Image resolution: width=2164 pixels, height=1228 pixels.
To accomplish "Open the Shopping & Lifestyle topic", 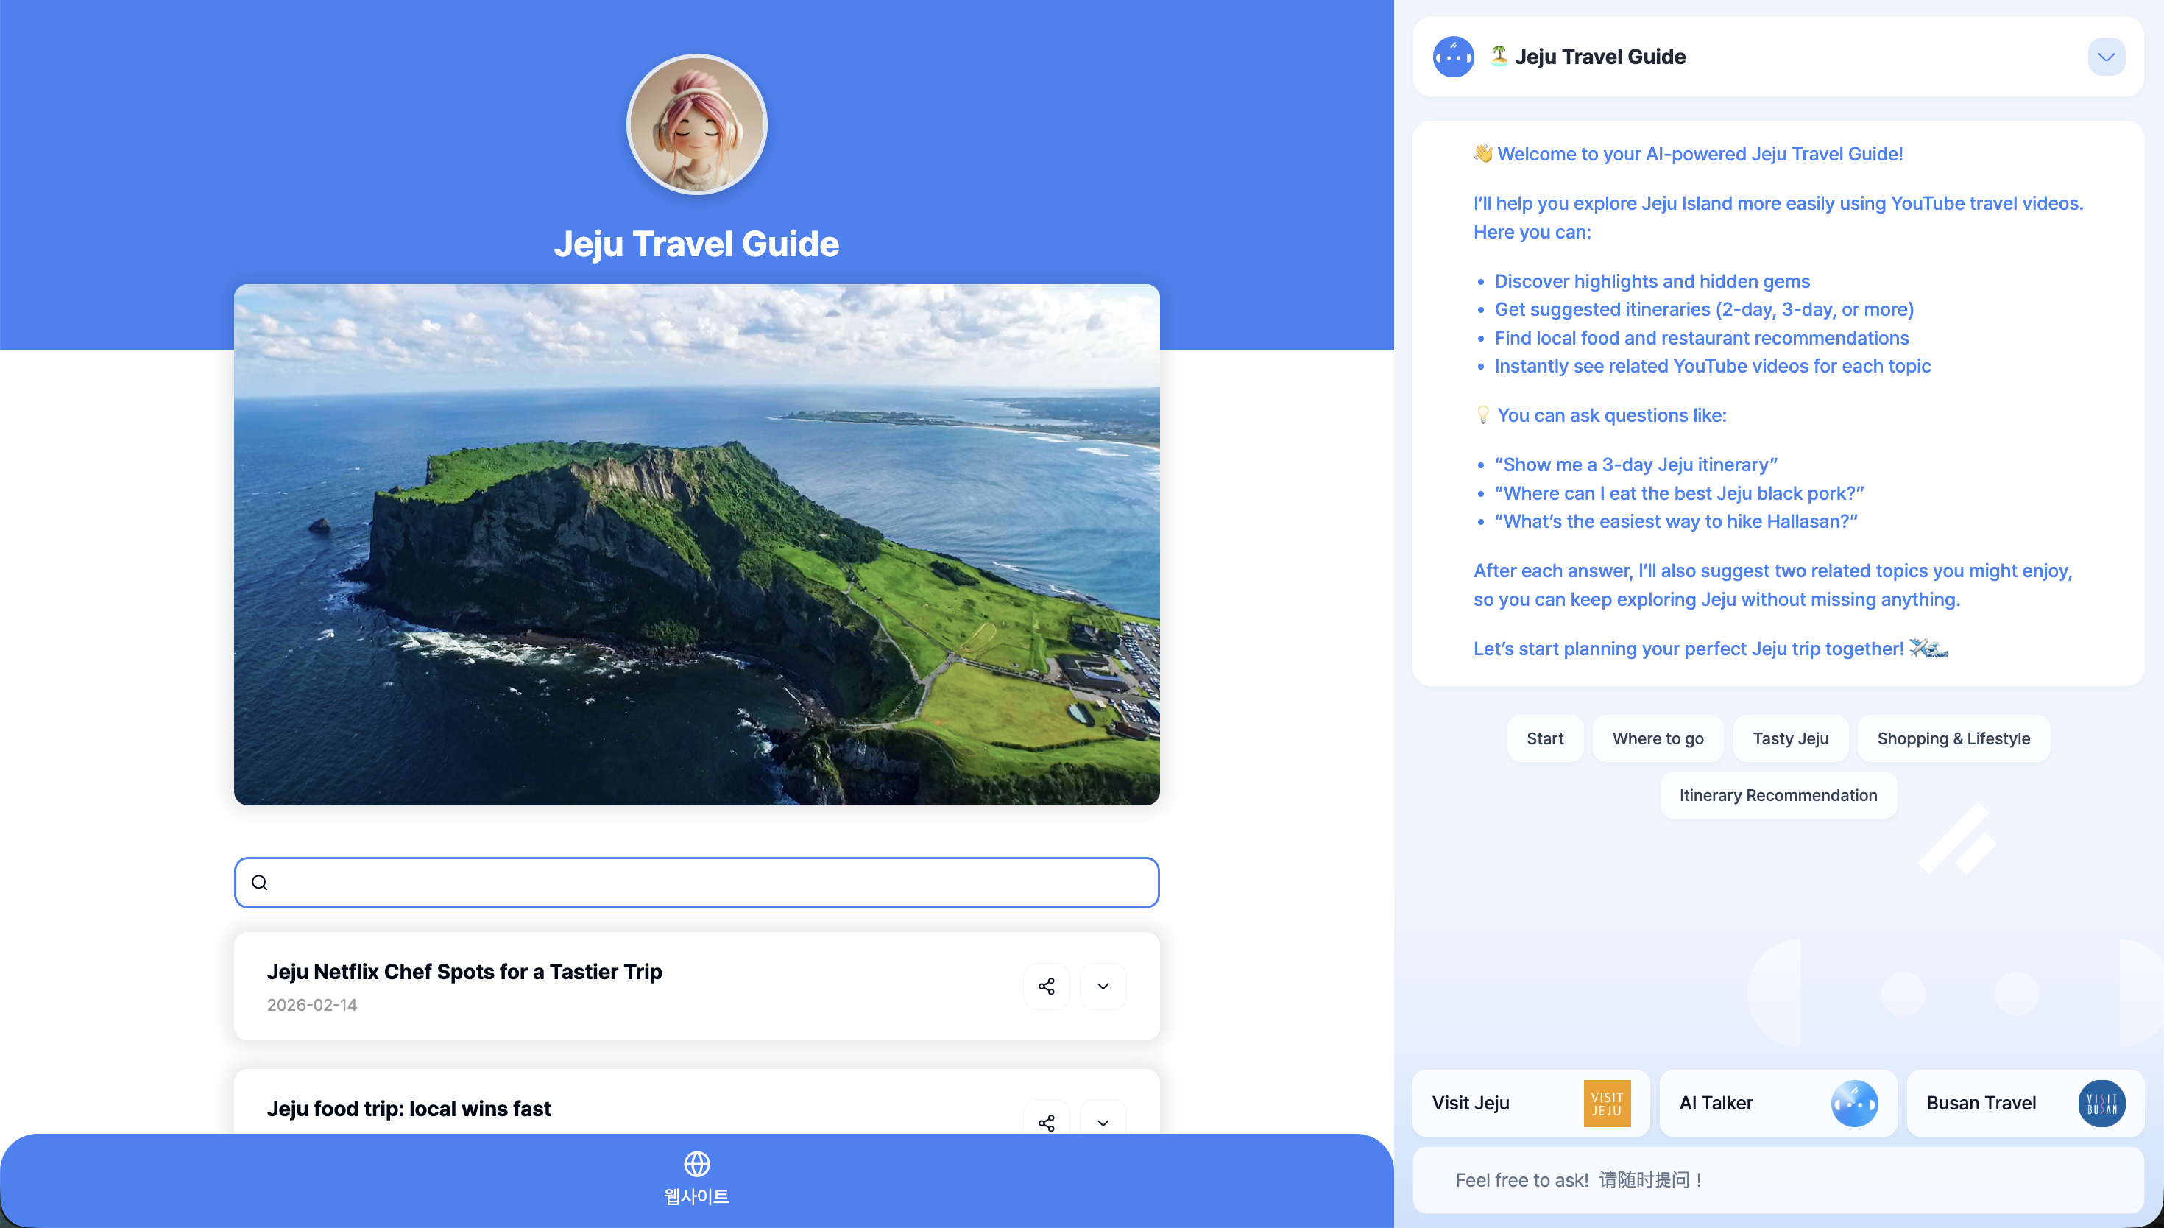I will pos(1953,739).
